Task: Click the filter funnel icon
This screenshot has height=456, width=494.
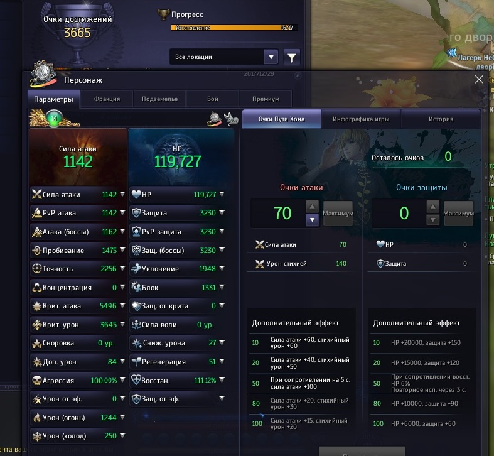Action: [x=291, y=57]
